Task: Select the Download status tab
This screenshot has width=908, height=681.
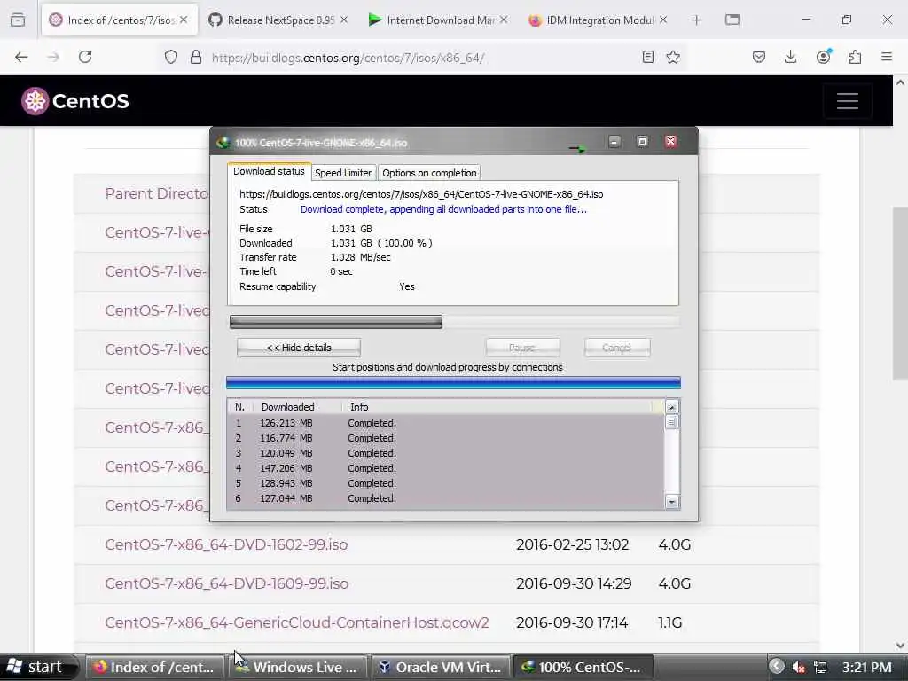Action: pos(269,171)
